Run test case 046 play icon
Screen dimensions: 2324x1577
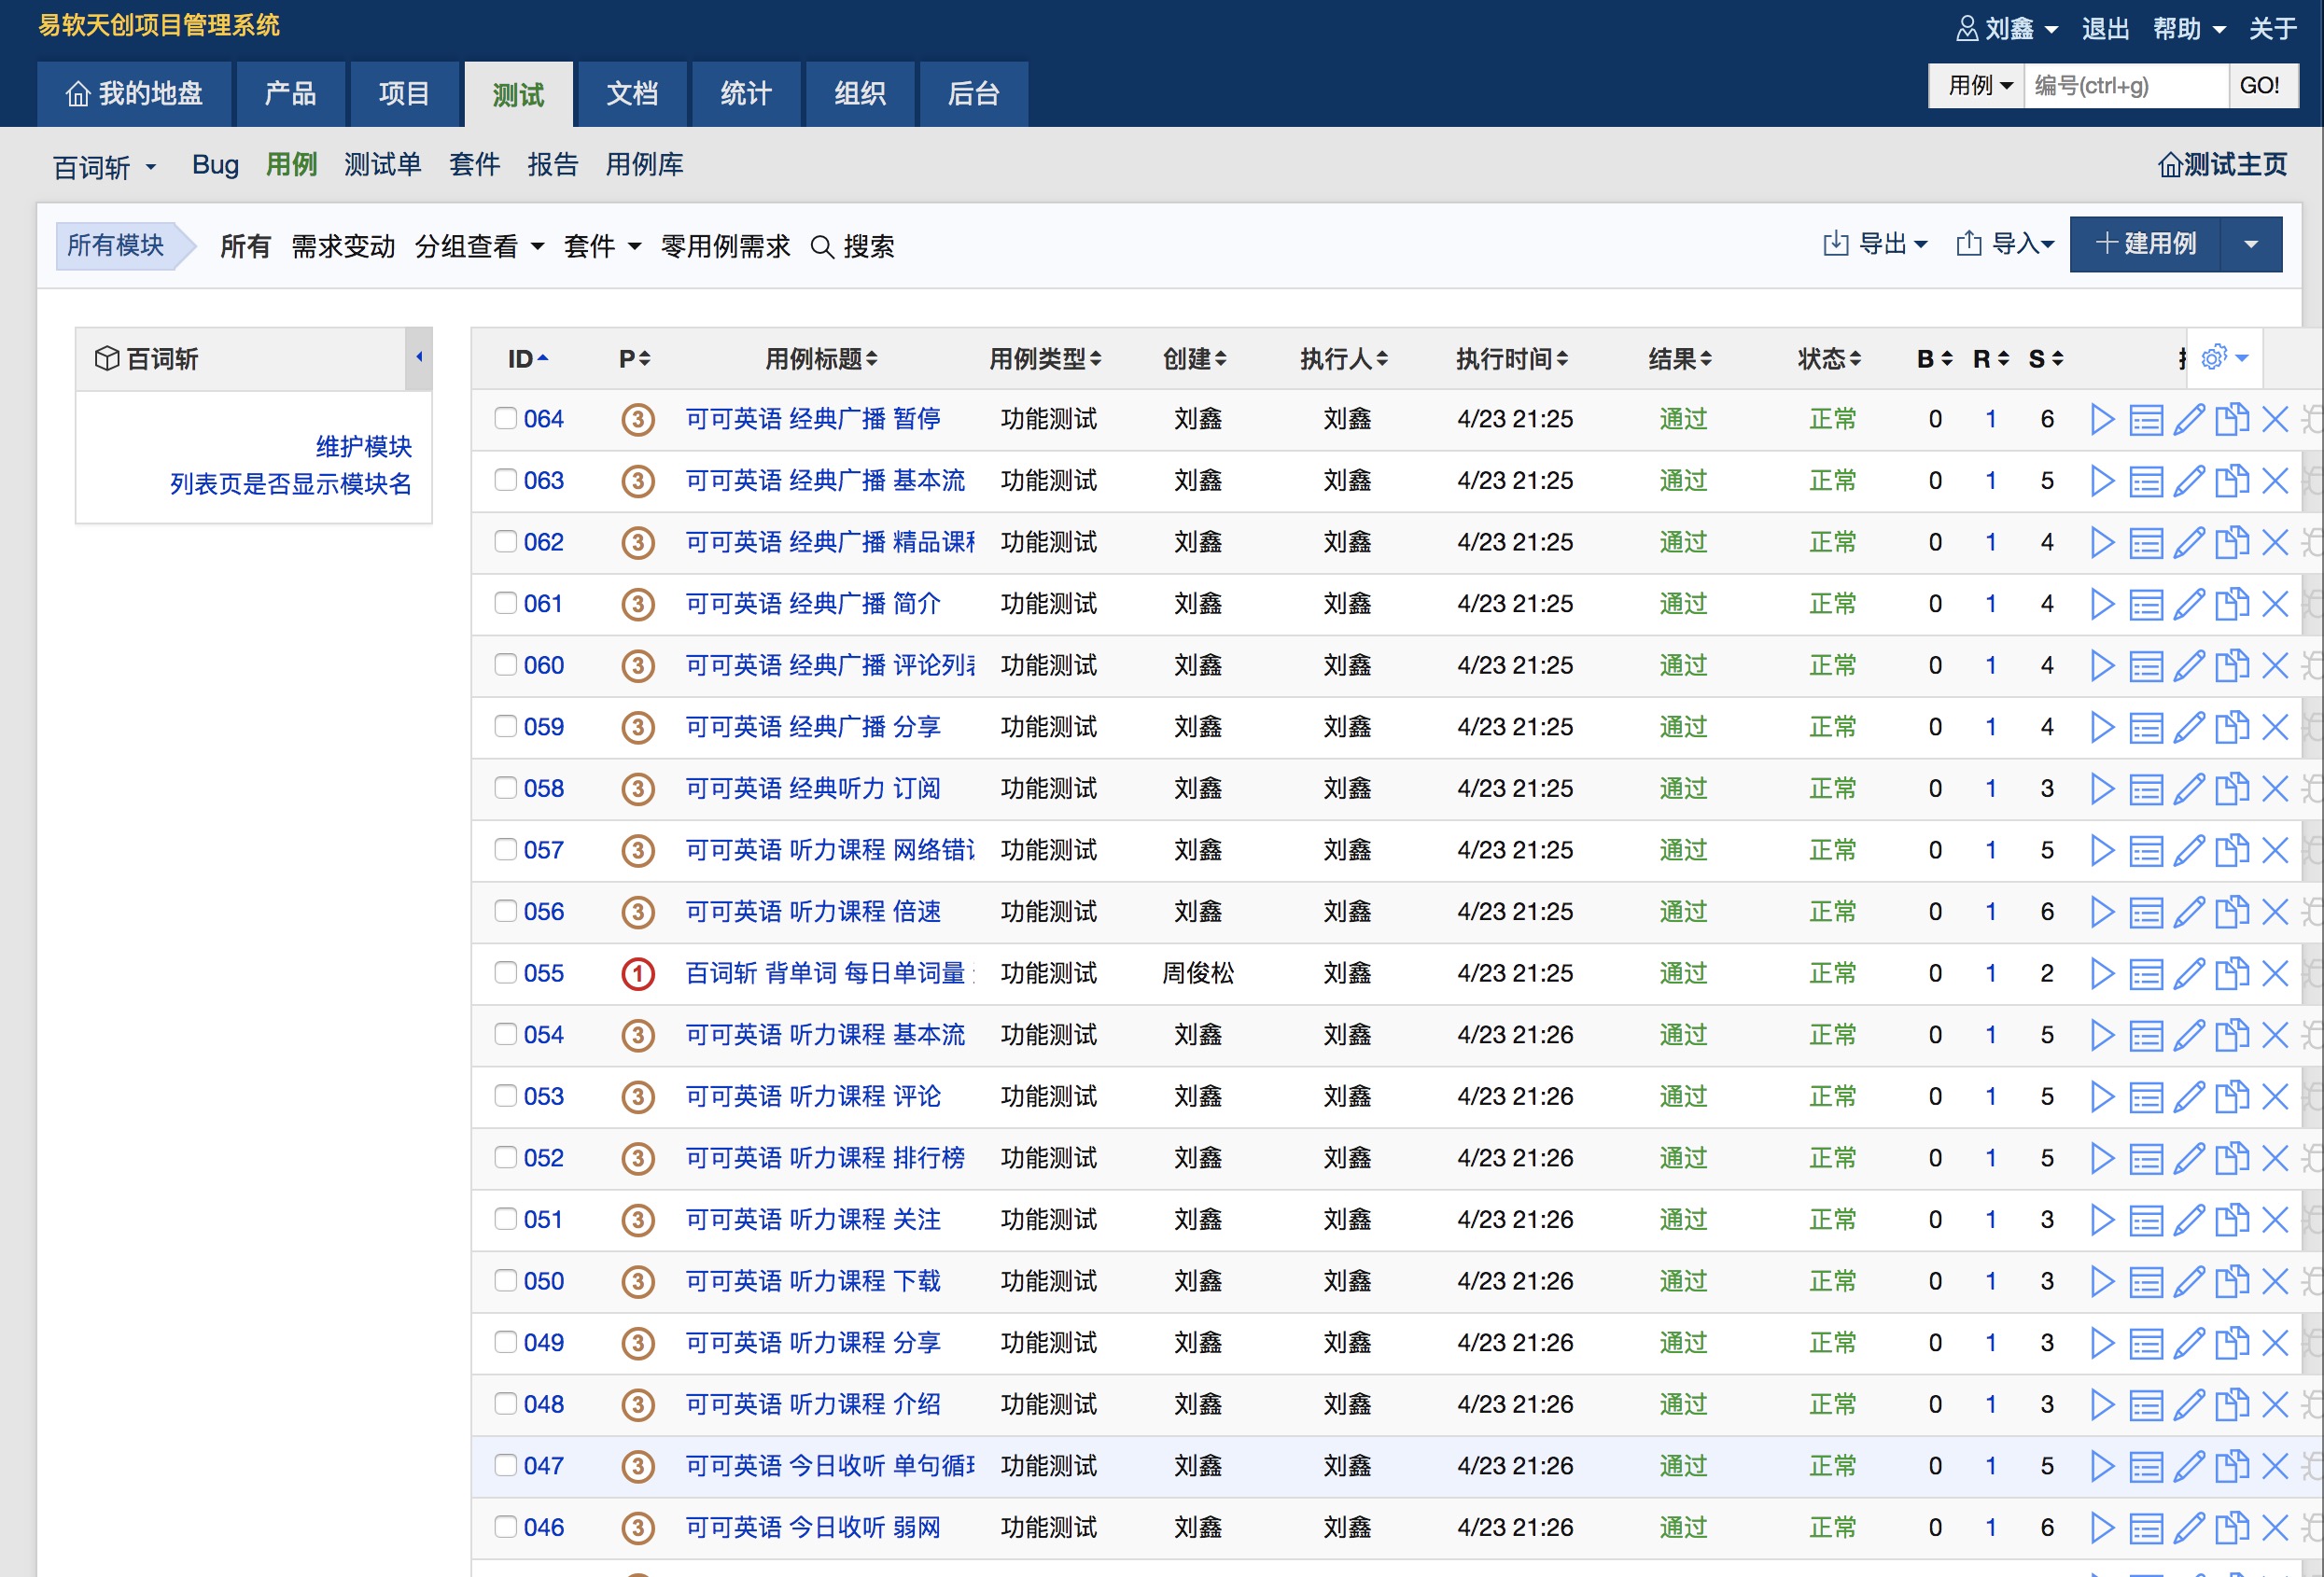point(2102,1528)
